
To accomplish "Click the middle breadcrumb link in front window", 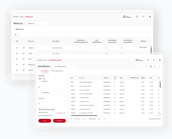I will (x=45, y=60).
